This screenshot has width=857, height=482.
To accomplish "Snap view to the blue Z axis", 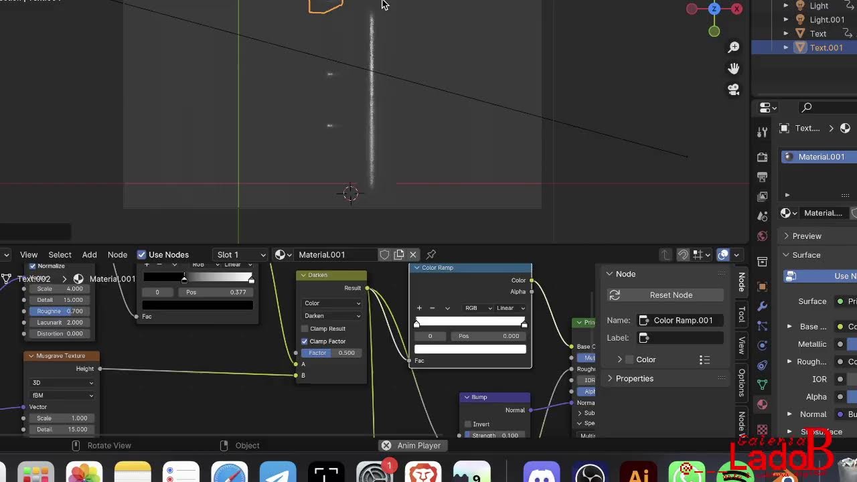I will (x=714, y=9).
